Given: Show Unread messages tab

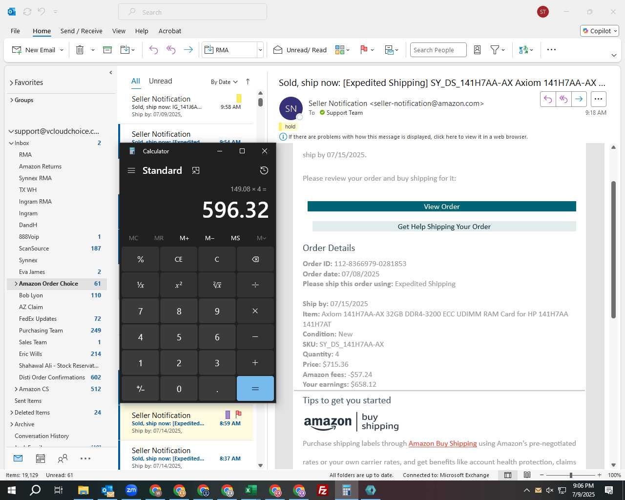Looking at the screenshot, I should coord(160,81).
